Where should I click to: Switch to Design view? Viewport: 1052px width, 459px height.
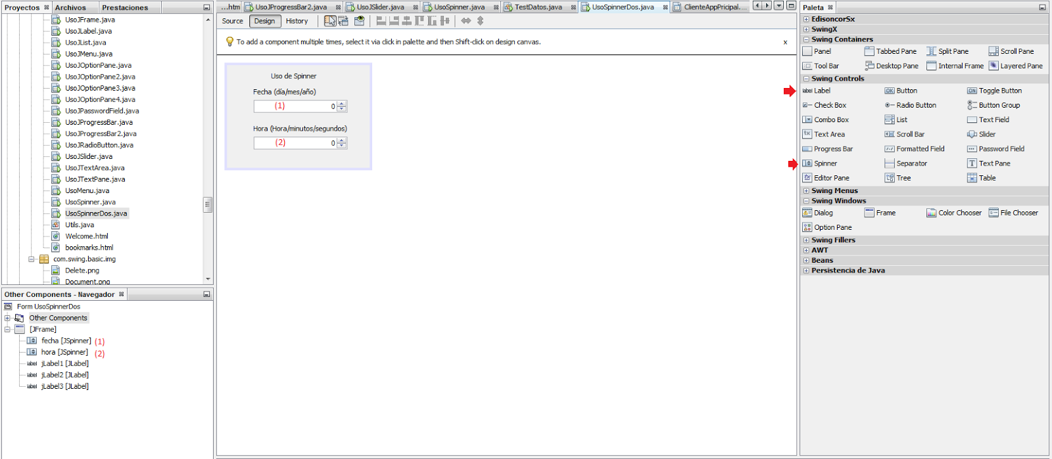265,21
